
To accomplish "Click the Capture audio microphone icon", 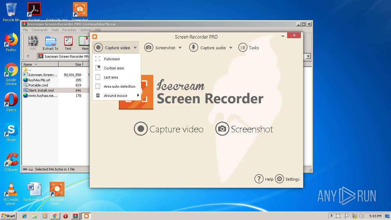I will click(194, 48).
